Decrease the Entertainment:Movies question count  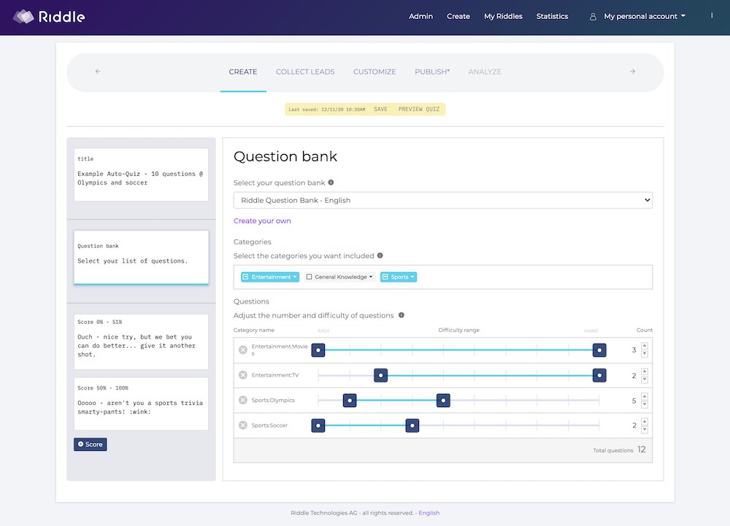tap(645, 354)
